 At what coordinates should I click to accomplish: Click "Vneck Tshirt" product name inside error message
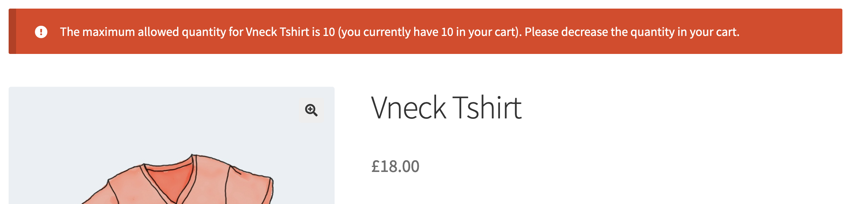pyautogui.click(x=277, y=32)
